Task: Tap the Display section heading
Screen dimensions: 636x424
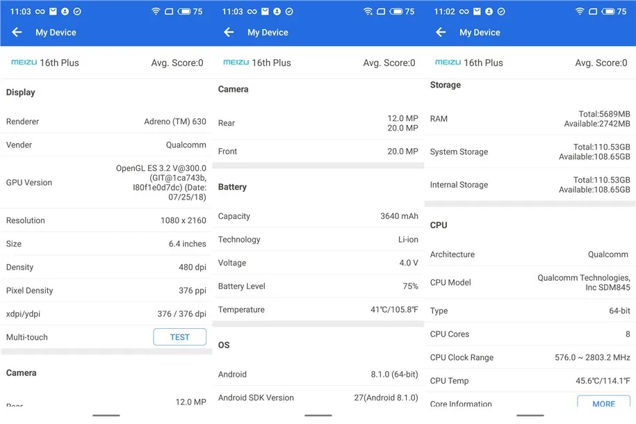Action: click(21, 92)
